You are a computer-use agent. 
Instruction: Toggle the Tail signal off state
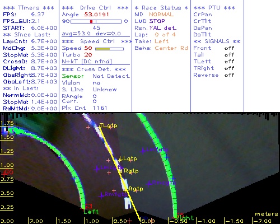coord(229,55)
